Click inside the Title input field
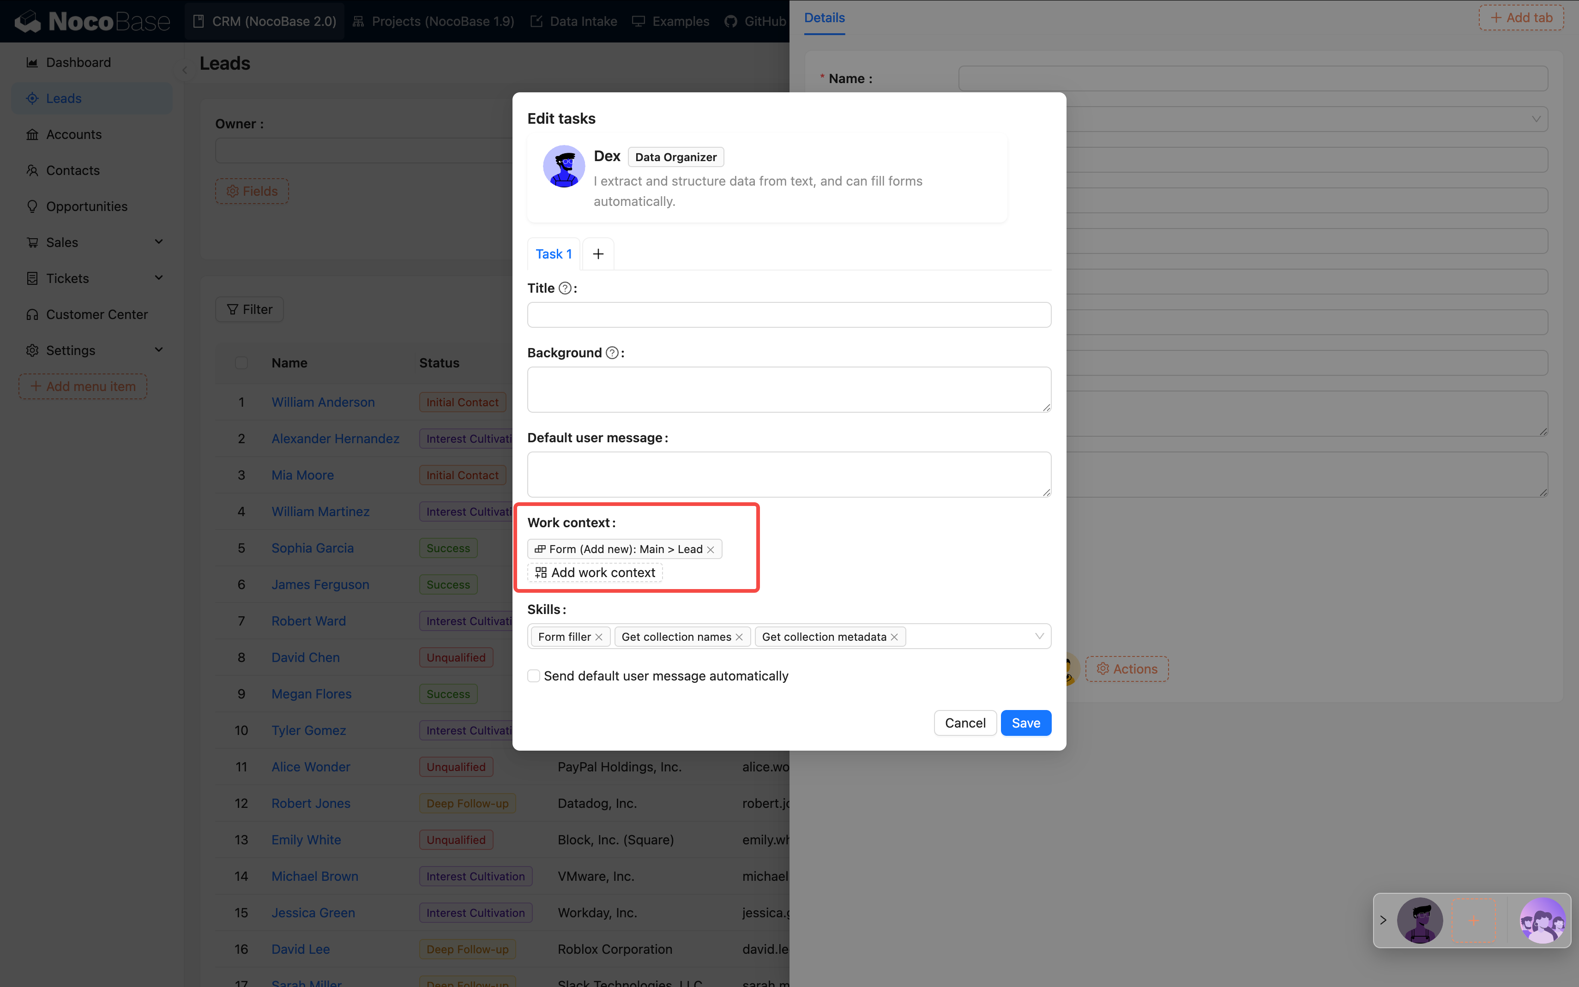 [789, 315]
